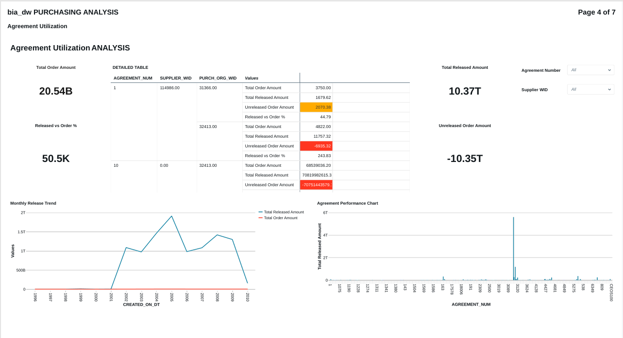Click the CEOS100 agreement axis label
The image size is (623, 338).
(611, 292)
